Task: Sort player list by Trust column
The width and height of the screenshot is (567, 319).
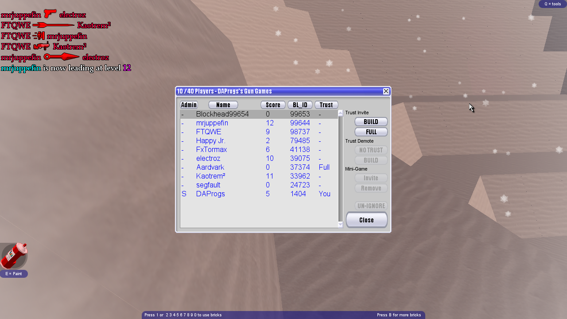Action: point(326,105)
